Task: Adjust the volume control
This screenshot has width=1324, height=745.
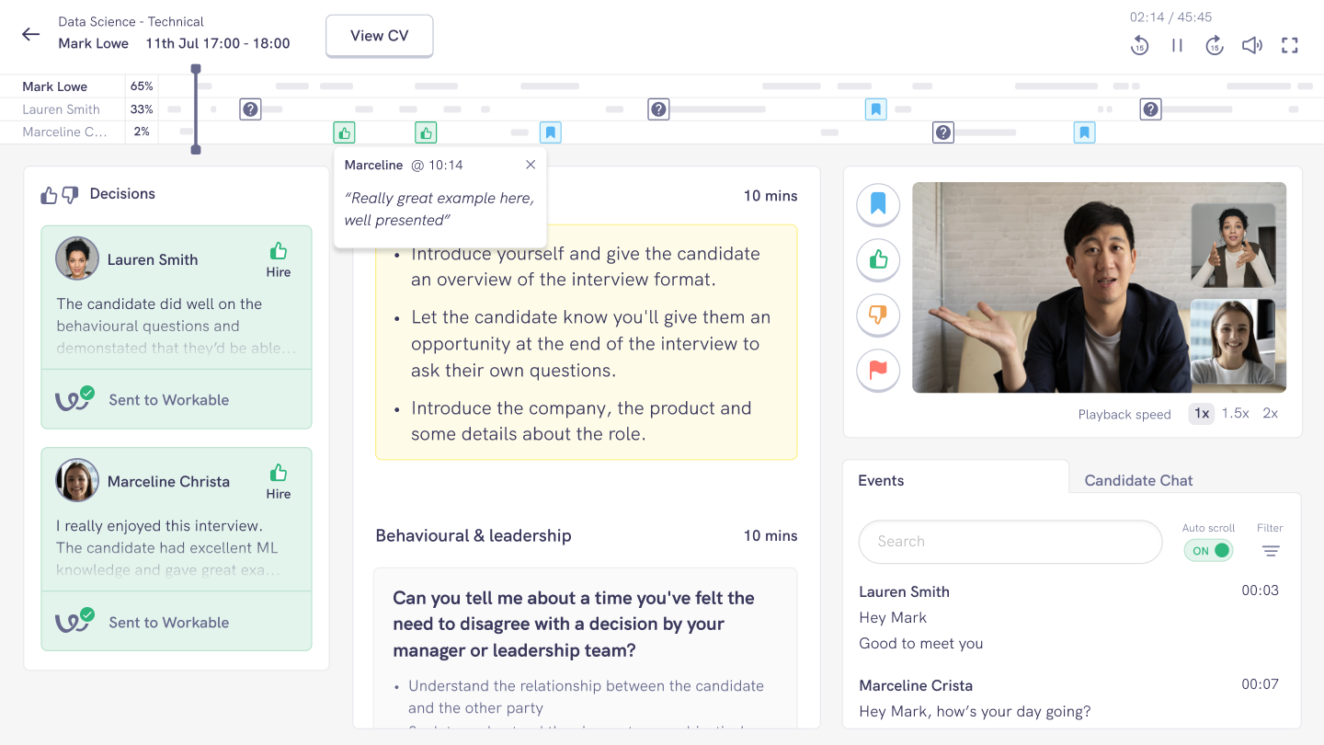Action: (x=1252, y=45)
